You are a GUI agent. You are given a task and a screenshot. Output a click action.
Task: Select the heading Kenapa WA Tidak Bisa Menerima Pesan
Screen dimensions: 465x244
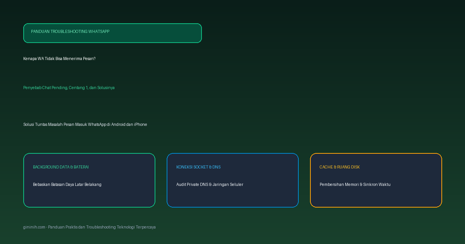pyautogui.click(x=59, y=58)
